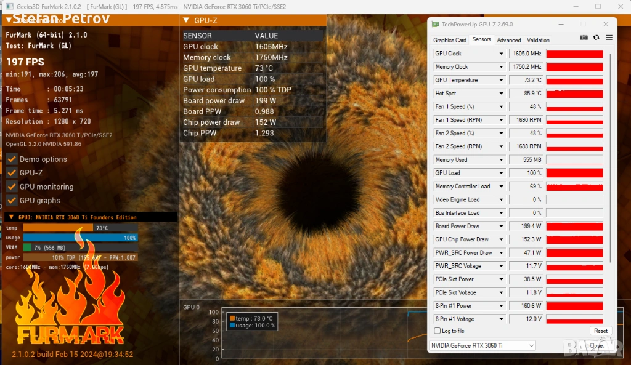Disable the GPU monitoring checkbox
The image size is (631, 365).
tap(11, 187)
